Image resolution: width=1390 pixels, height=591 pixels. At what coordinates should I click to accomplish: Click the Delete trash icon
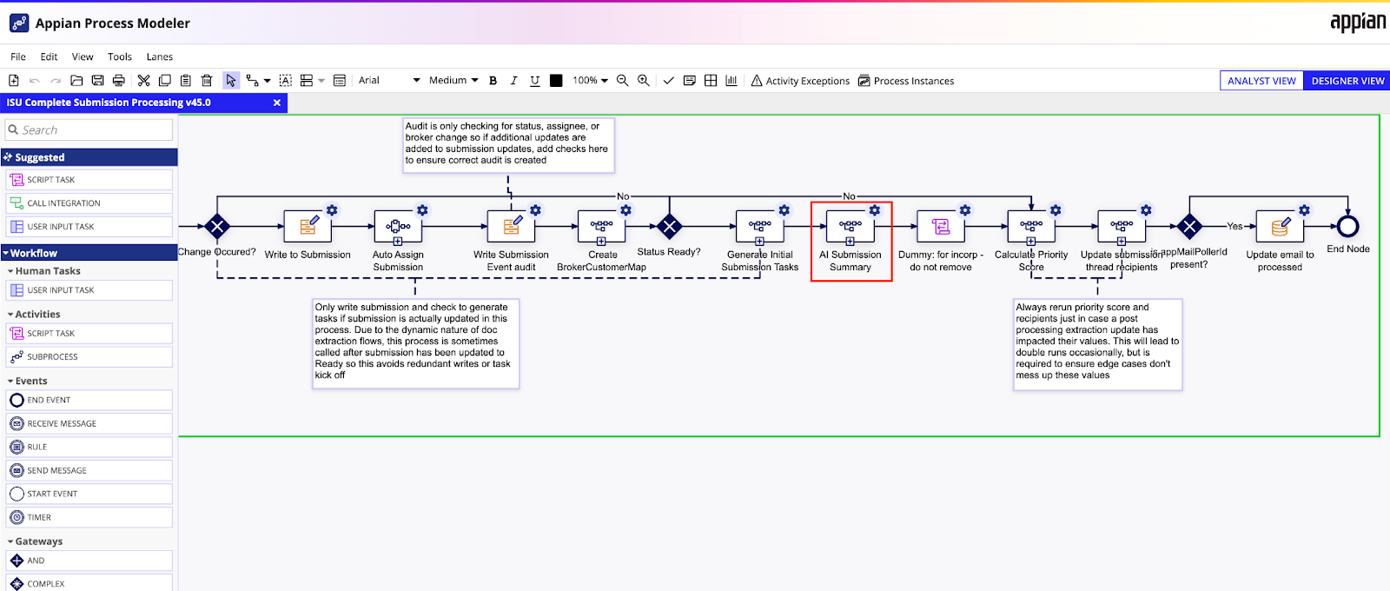point(207,81)
